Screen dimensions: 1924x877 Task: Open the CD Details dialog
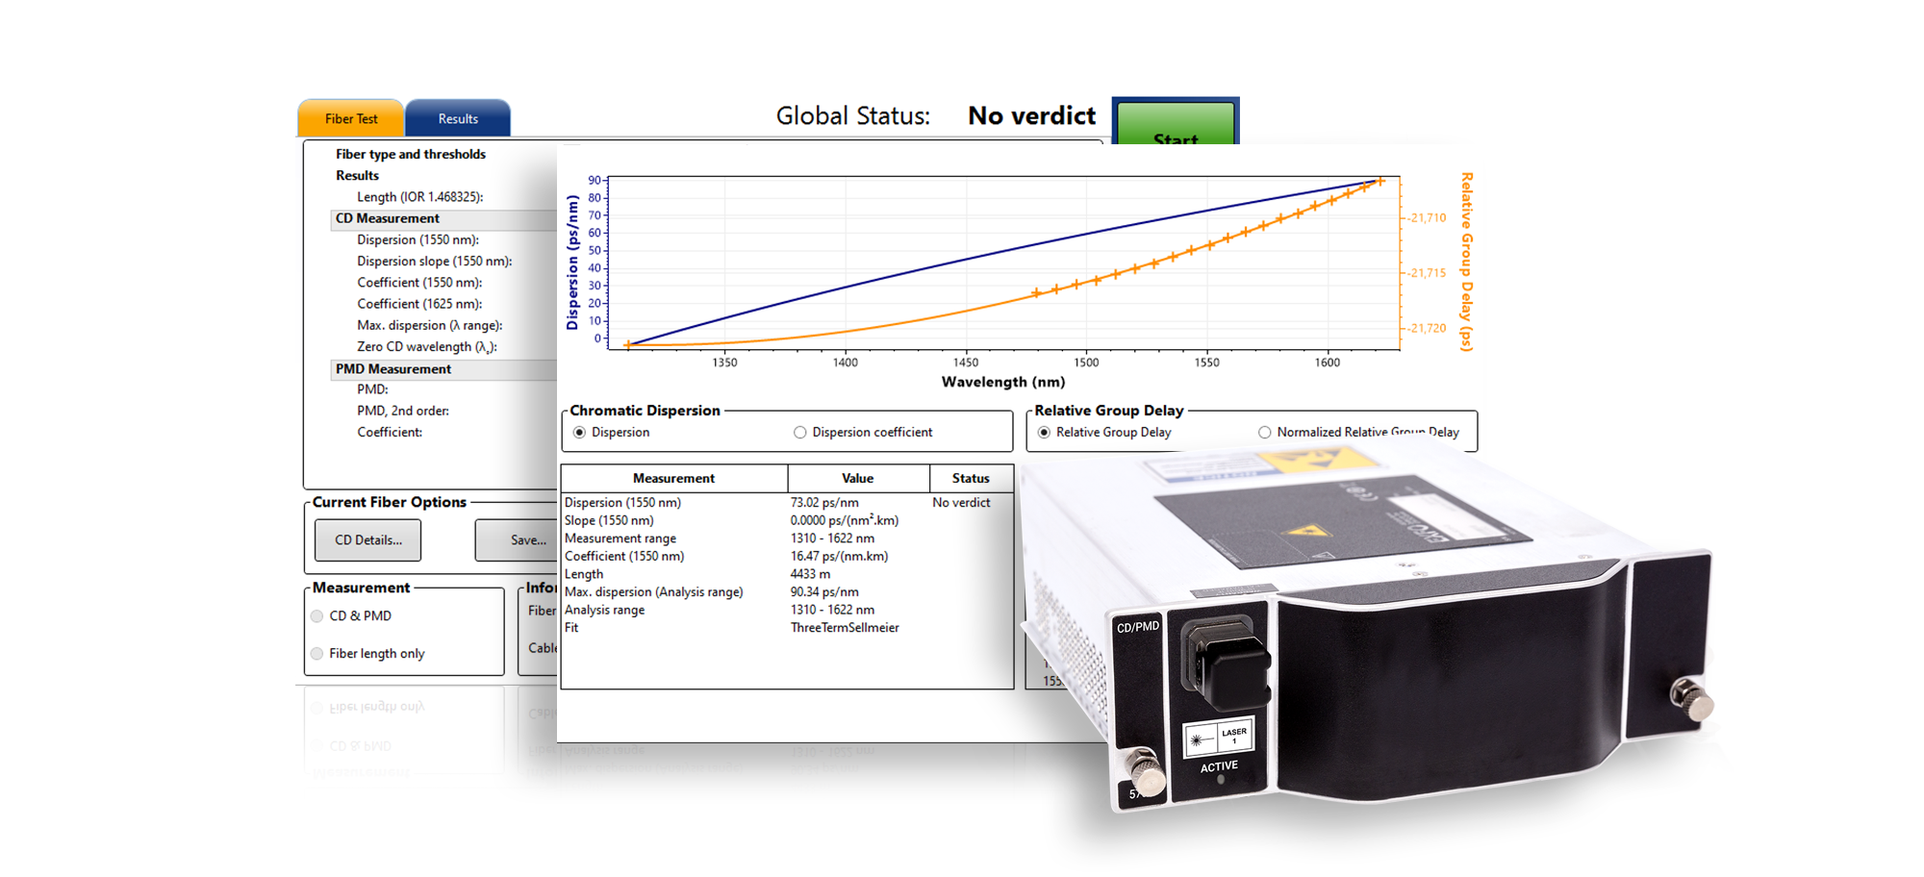point(367,539)
